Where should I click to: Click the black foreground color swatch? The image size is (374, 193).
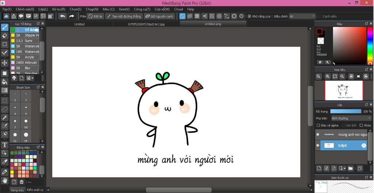point(319,31)
